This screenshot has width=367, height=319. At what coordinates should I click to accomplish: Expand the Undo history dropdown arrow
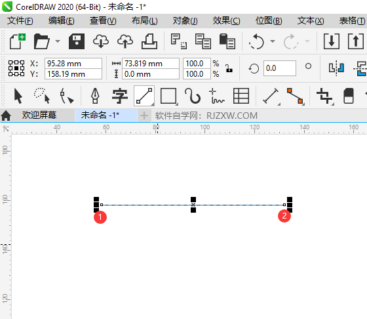273,41
